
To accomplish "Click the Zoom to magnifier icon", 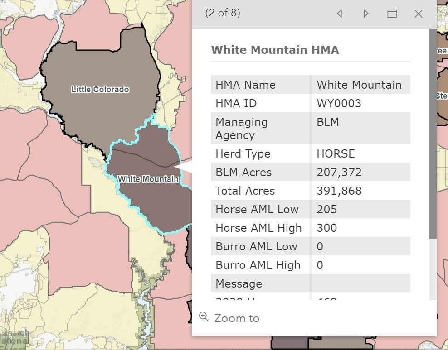I will point(204,317).
